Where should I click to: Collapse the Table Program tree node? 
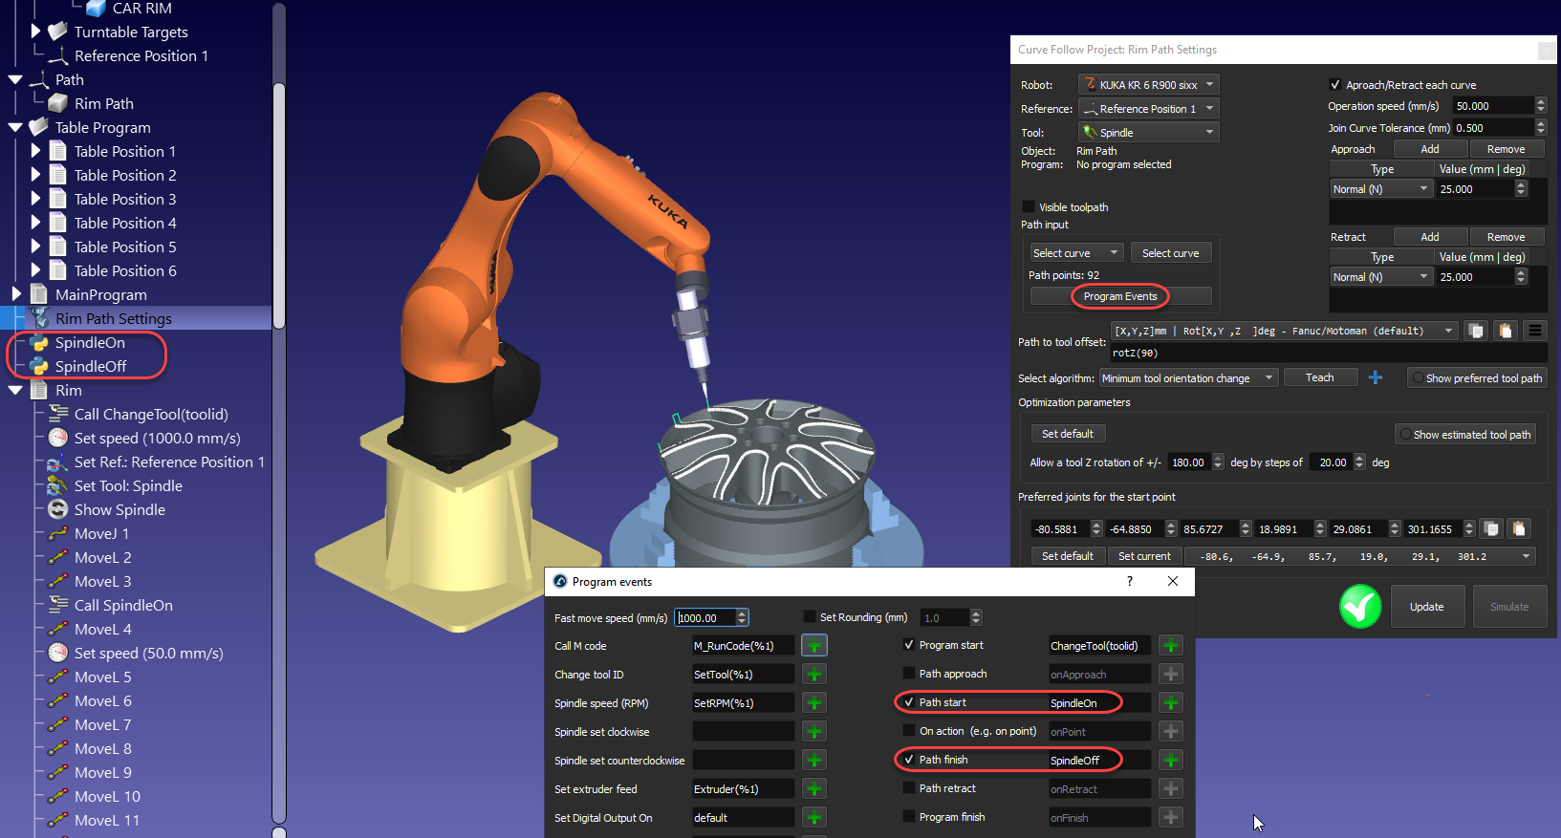15,127
